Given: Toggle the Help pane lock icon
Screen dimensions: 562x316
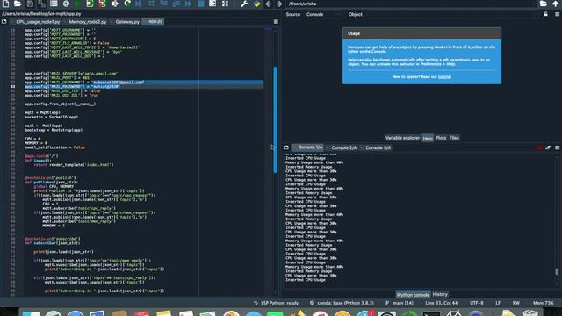Looking at the screenshot, I should tap(545, 14).
